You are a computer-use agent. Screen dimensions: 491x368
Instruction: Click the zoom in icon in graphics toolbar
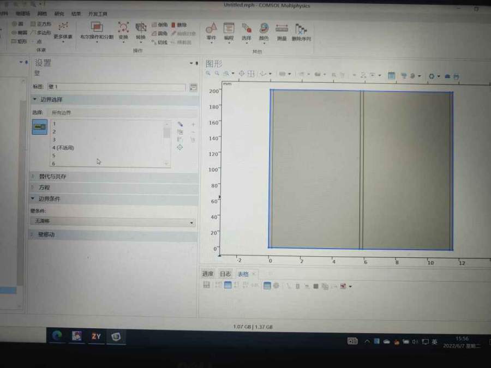click(208, 73)
